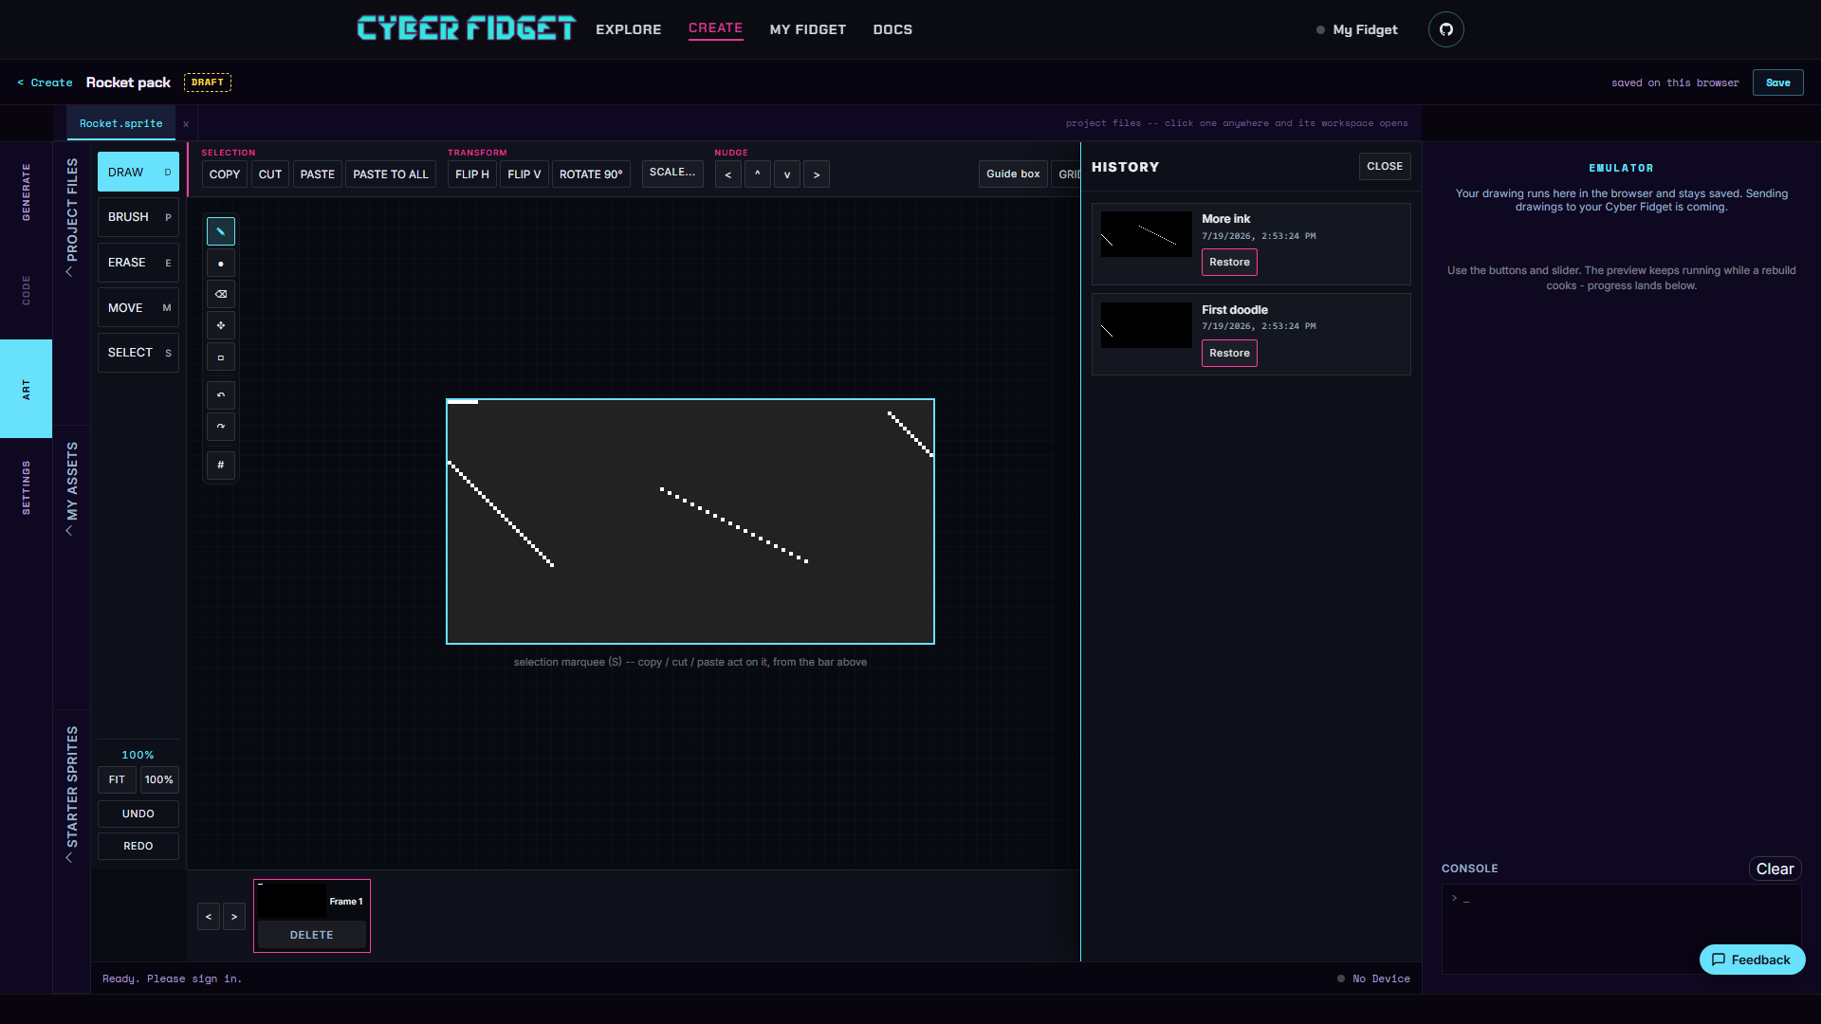Screen dimensions: 1821x1024
Task: Flip the sprite vertically
Action: (x=524, y=174)
